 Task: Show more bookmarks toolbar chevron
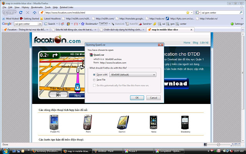click(x=242, y=18)
